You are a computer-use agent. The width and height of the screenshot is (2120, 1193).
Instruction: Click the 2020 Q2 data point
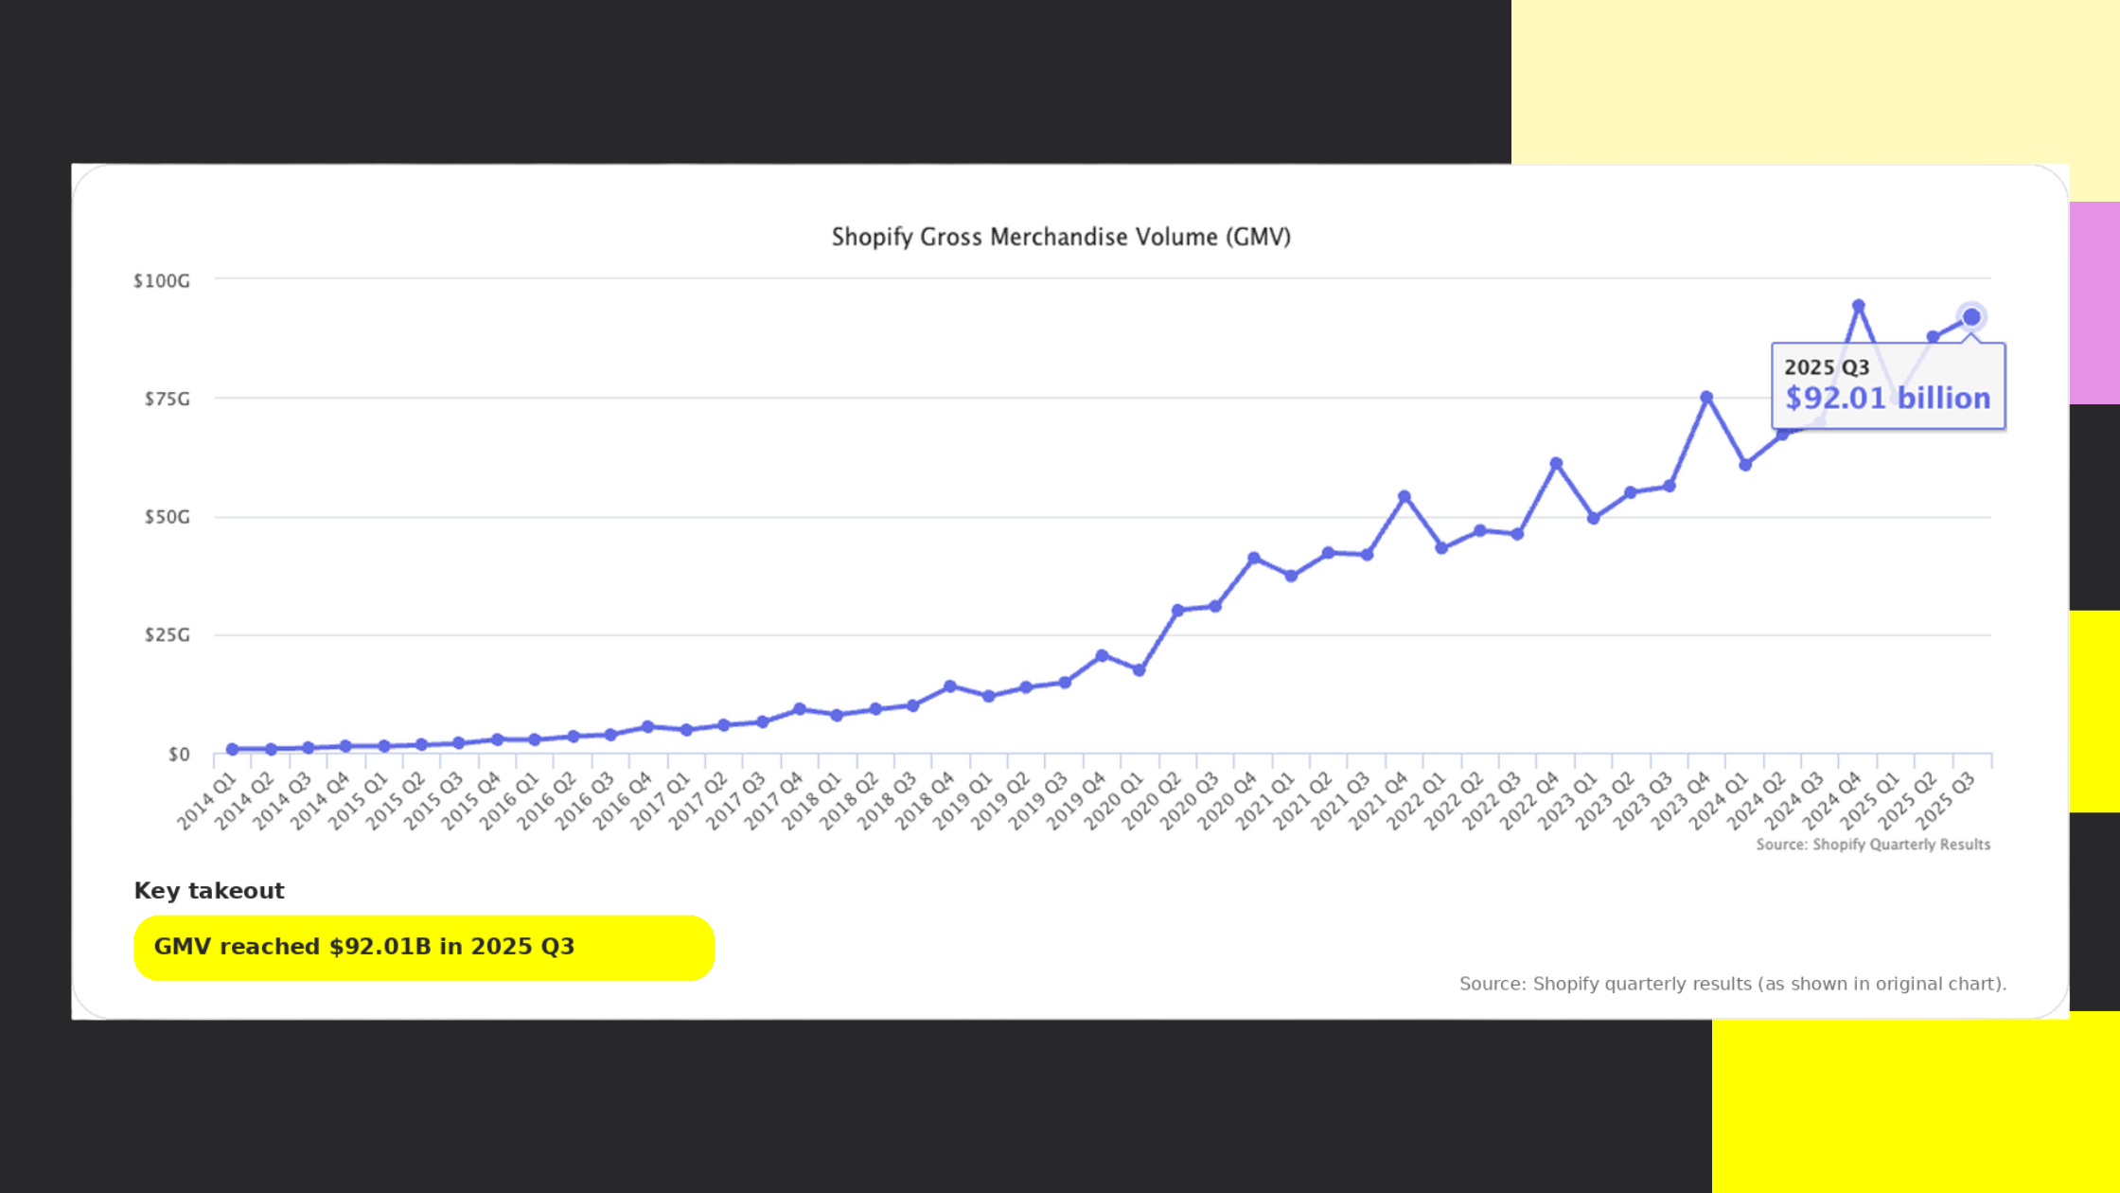coord(1177,611)
